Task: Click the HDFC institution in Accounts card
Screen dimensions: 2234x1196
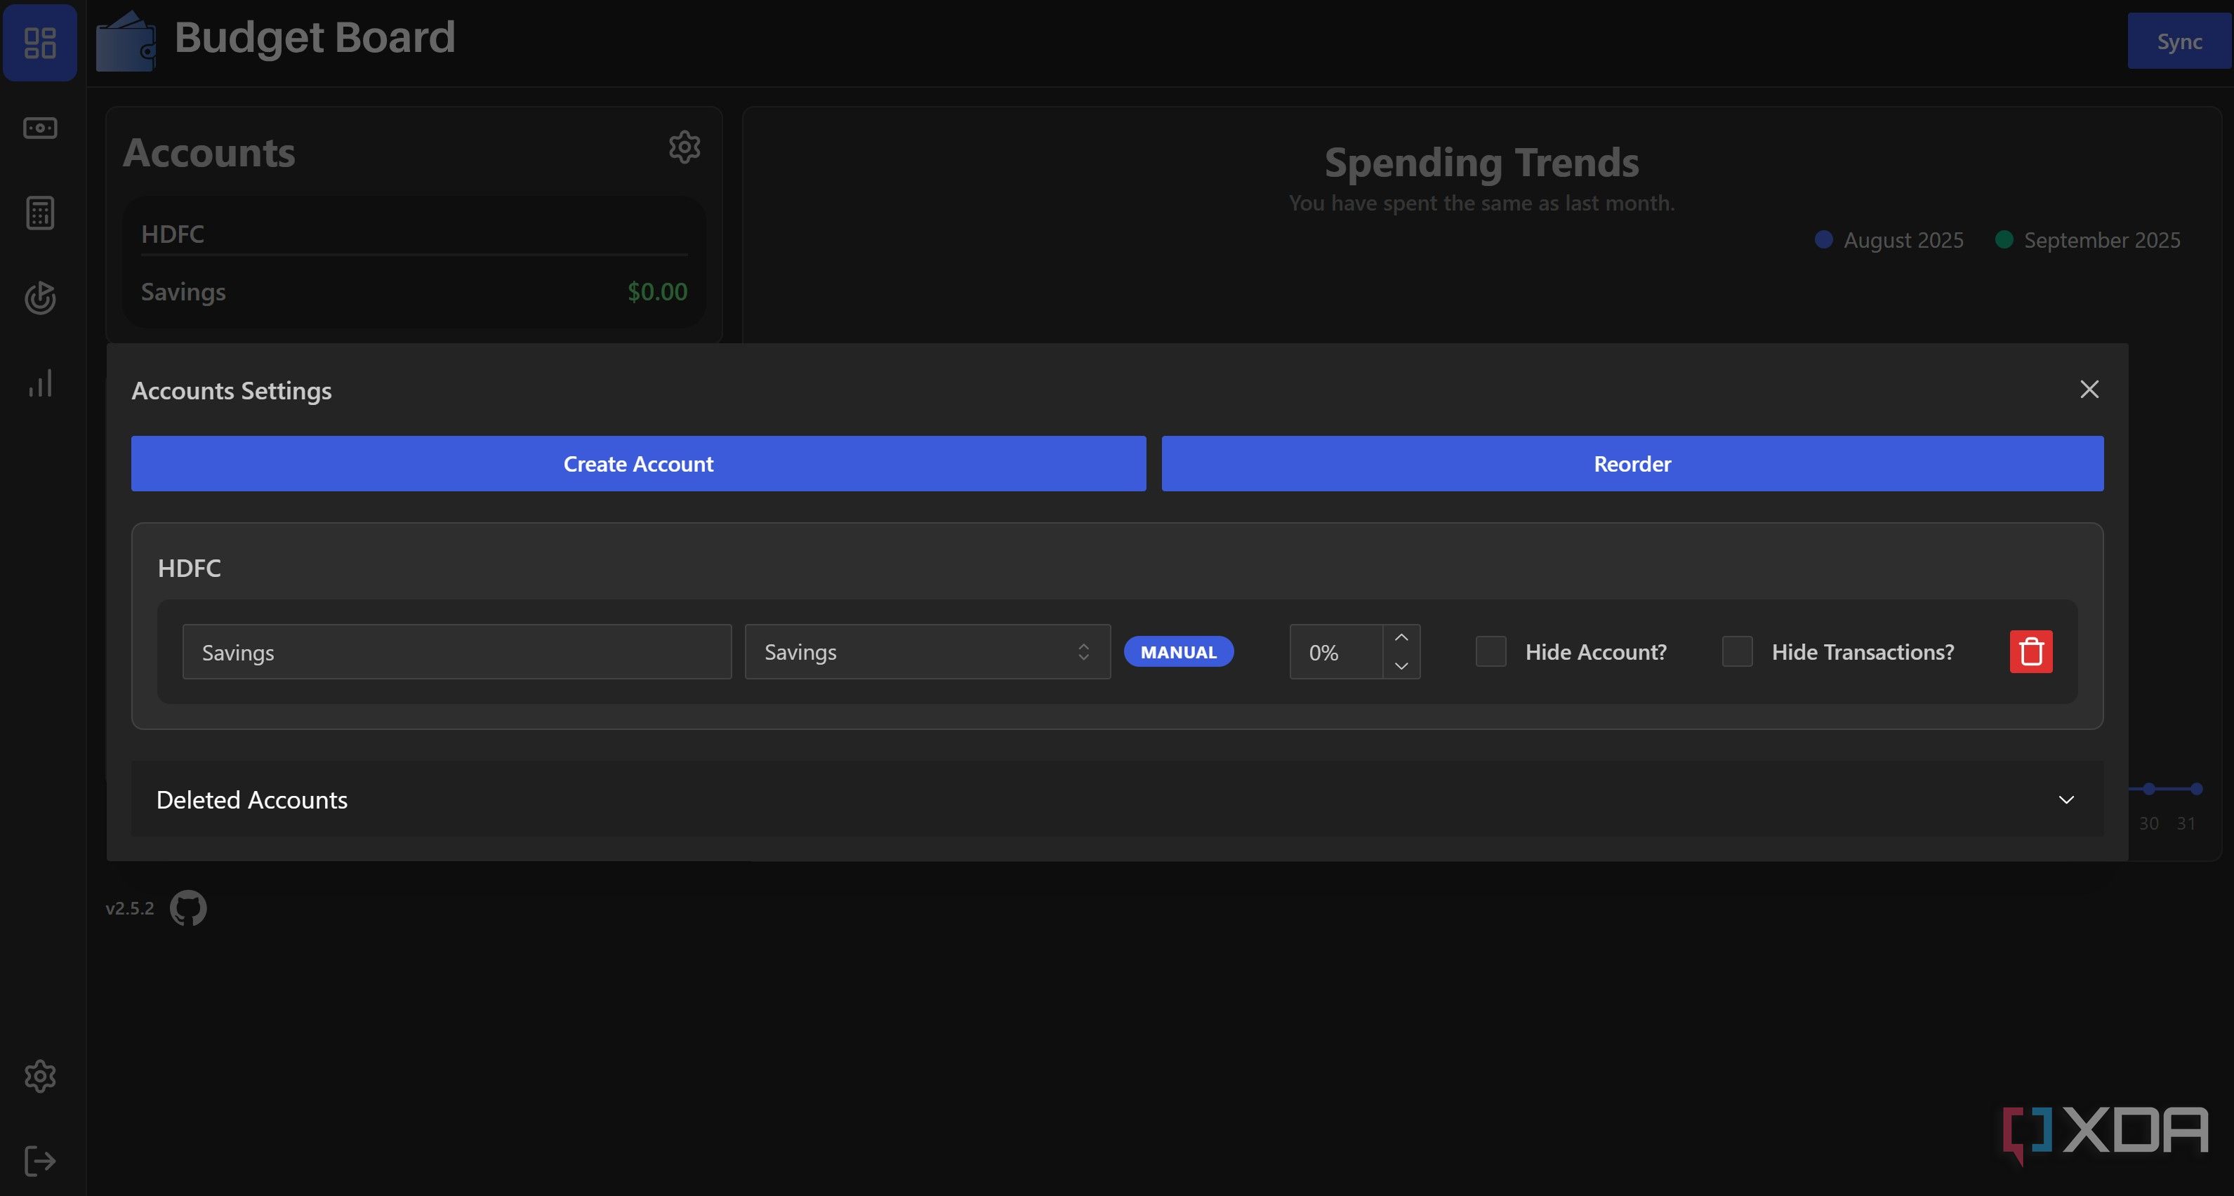Action: (x=173, y=234)
